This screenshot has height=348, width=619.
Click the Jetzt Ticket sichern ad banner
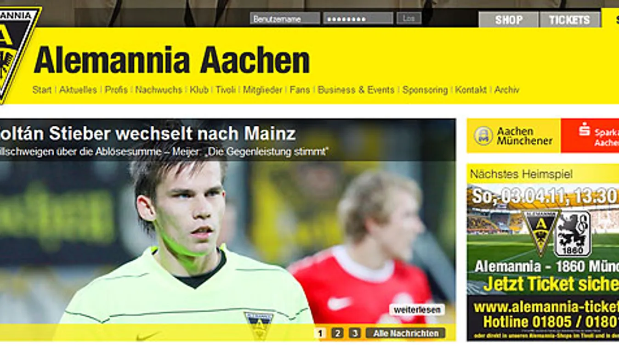click(x=543, y=253)
